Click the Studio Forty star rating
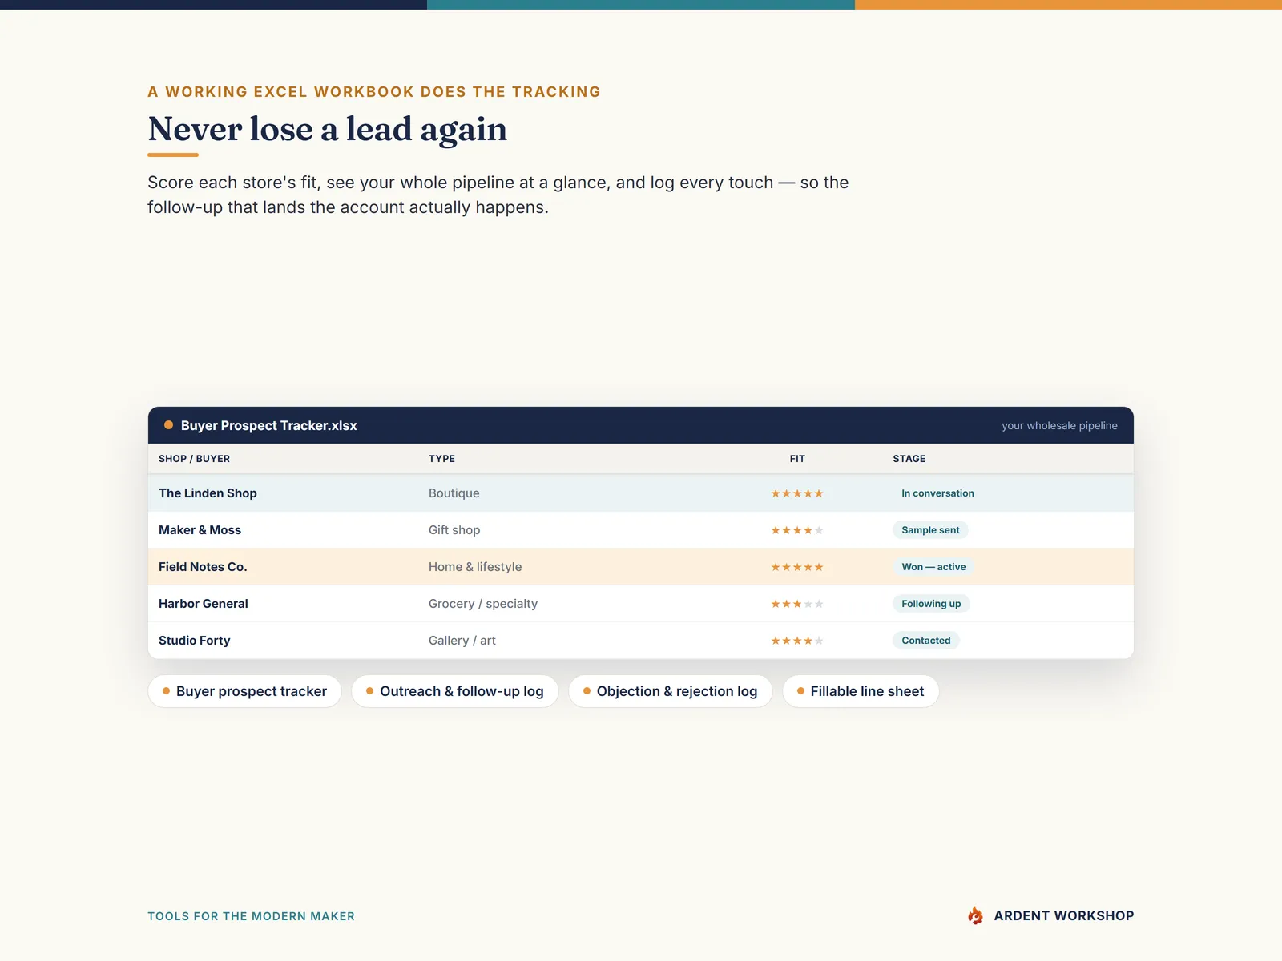The width and height of the screenshot is (1282, 961). coord(797,641)
